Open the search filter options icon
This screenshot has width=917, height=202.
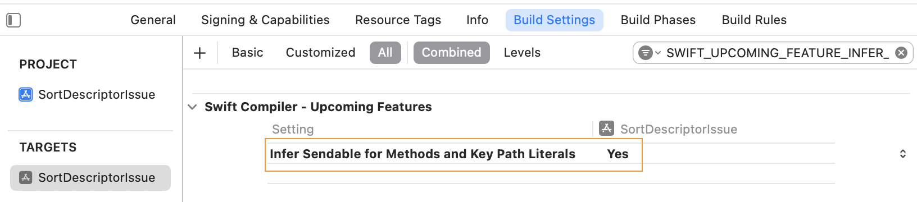[649, 53]
